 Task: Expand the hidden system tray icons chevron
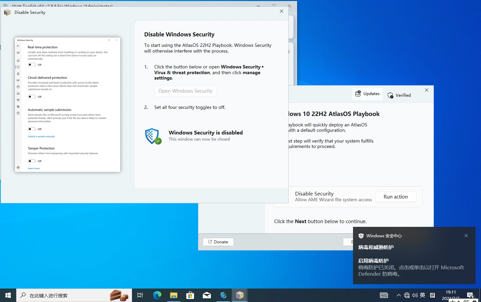(399, 295)
